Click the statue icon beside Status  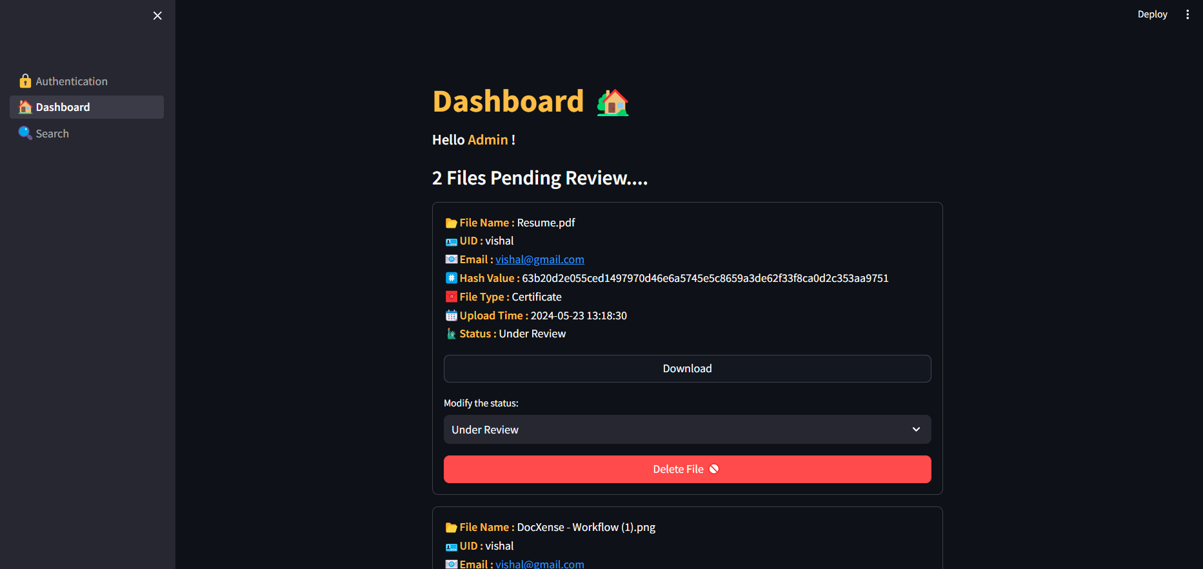point(452,334)
